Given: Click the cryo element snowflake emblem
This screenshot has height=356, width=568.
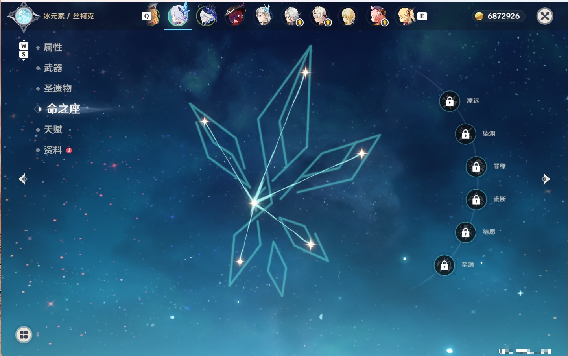Looking at the screenshot, I should tap(24, 17).
